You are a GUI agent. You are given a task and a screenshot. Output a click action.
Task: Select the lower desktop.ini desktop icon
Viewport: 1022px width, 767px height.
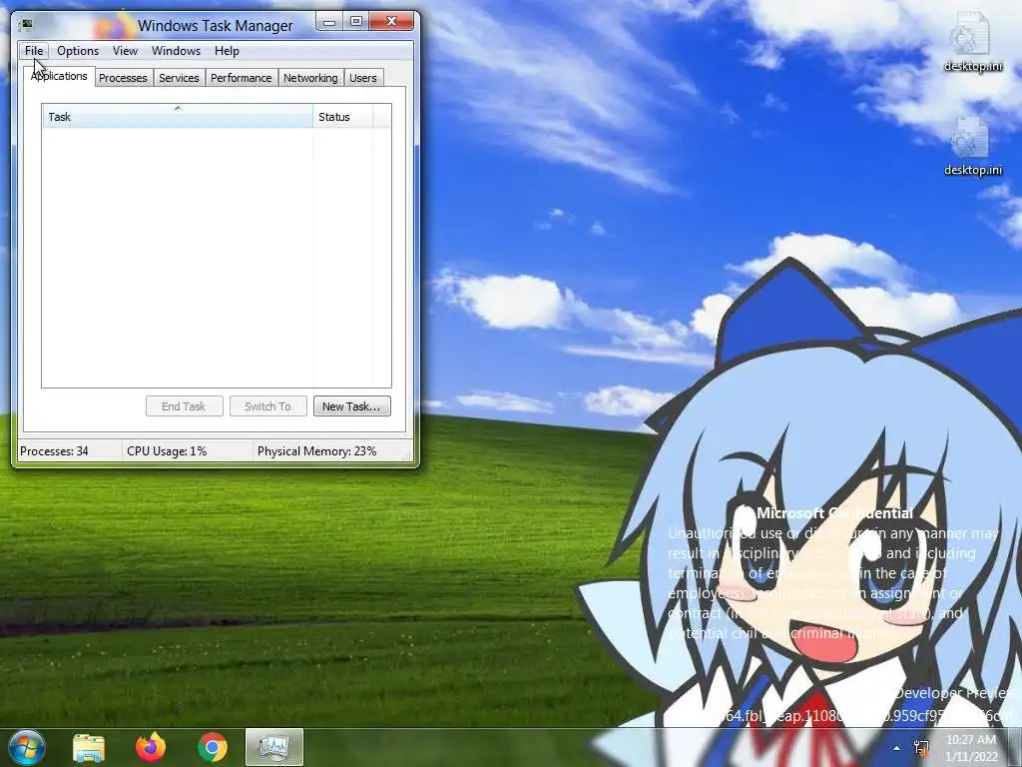click(972, 146)
